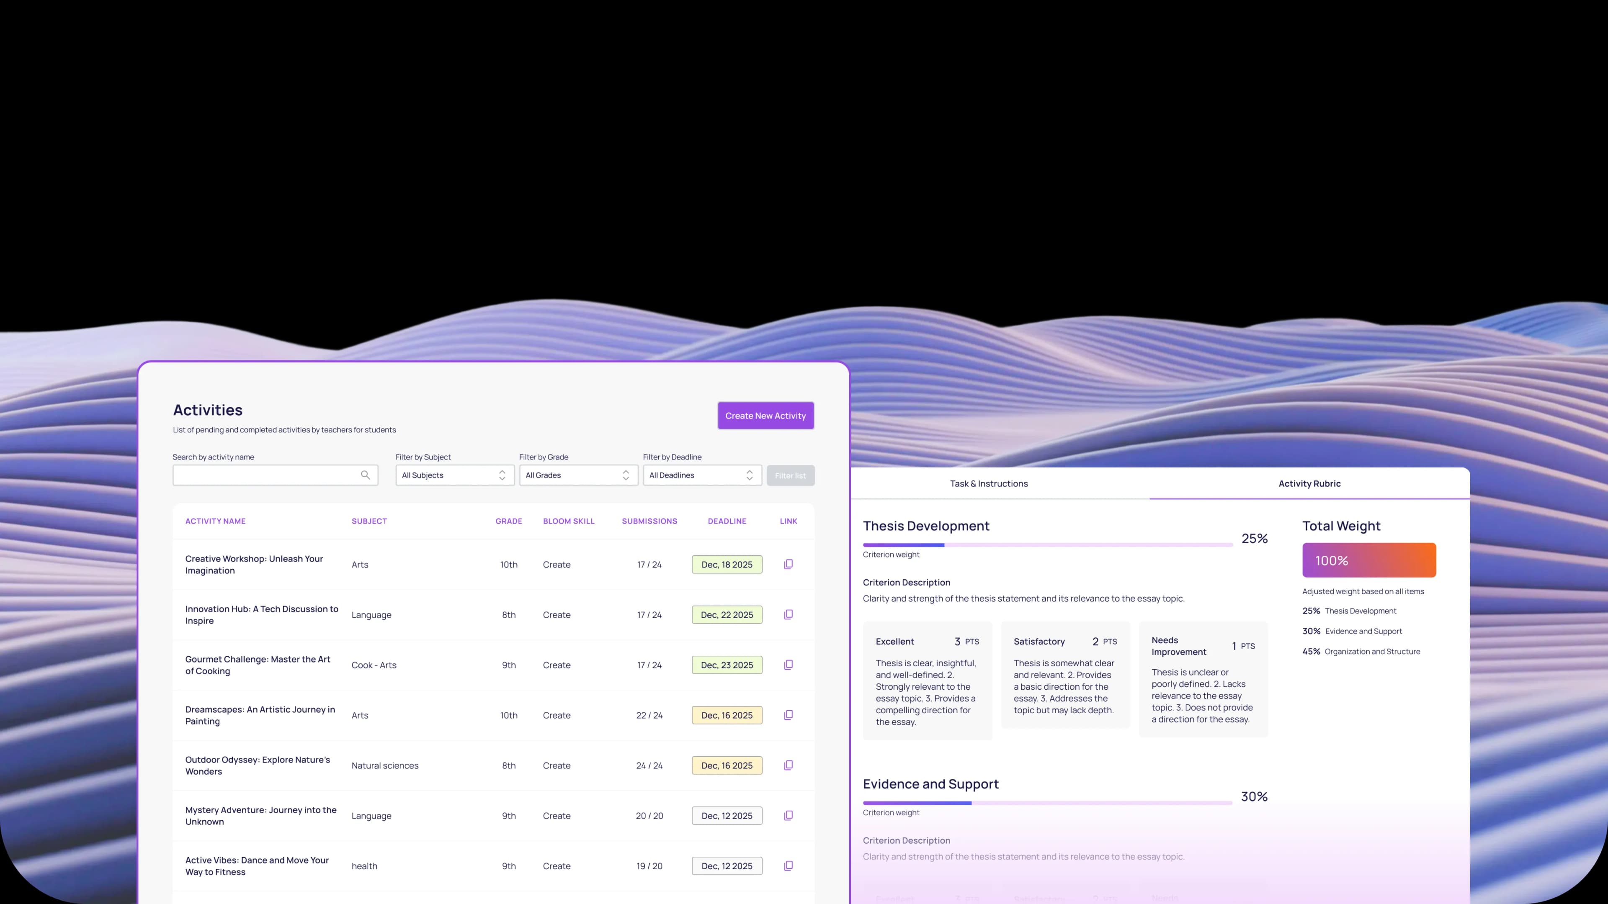Image resolution: width=1608 pixels, height=904 pixels.
Task: Open the All Grades filter dropdown
Action: 578,475
